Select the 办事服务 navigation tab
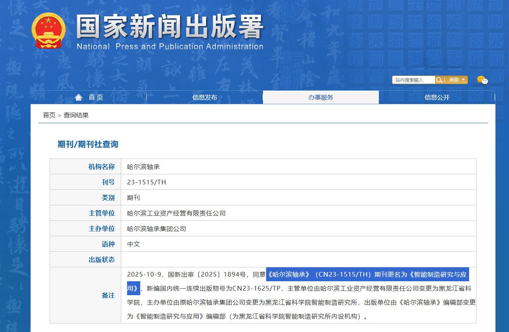The width and height of the screenshot is (509, 332). tap(321, 97)
